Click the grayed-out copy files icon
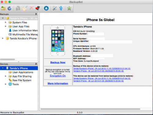Viewport: 153px width, 115px height. [x=18, y=8]
